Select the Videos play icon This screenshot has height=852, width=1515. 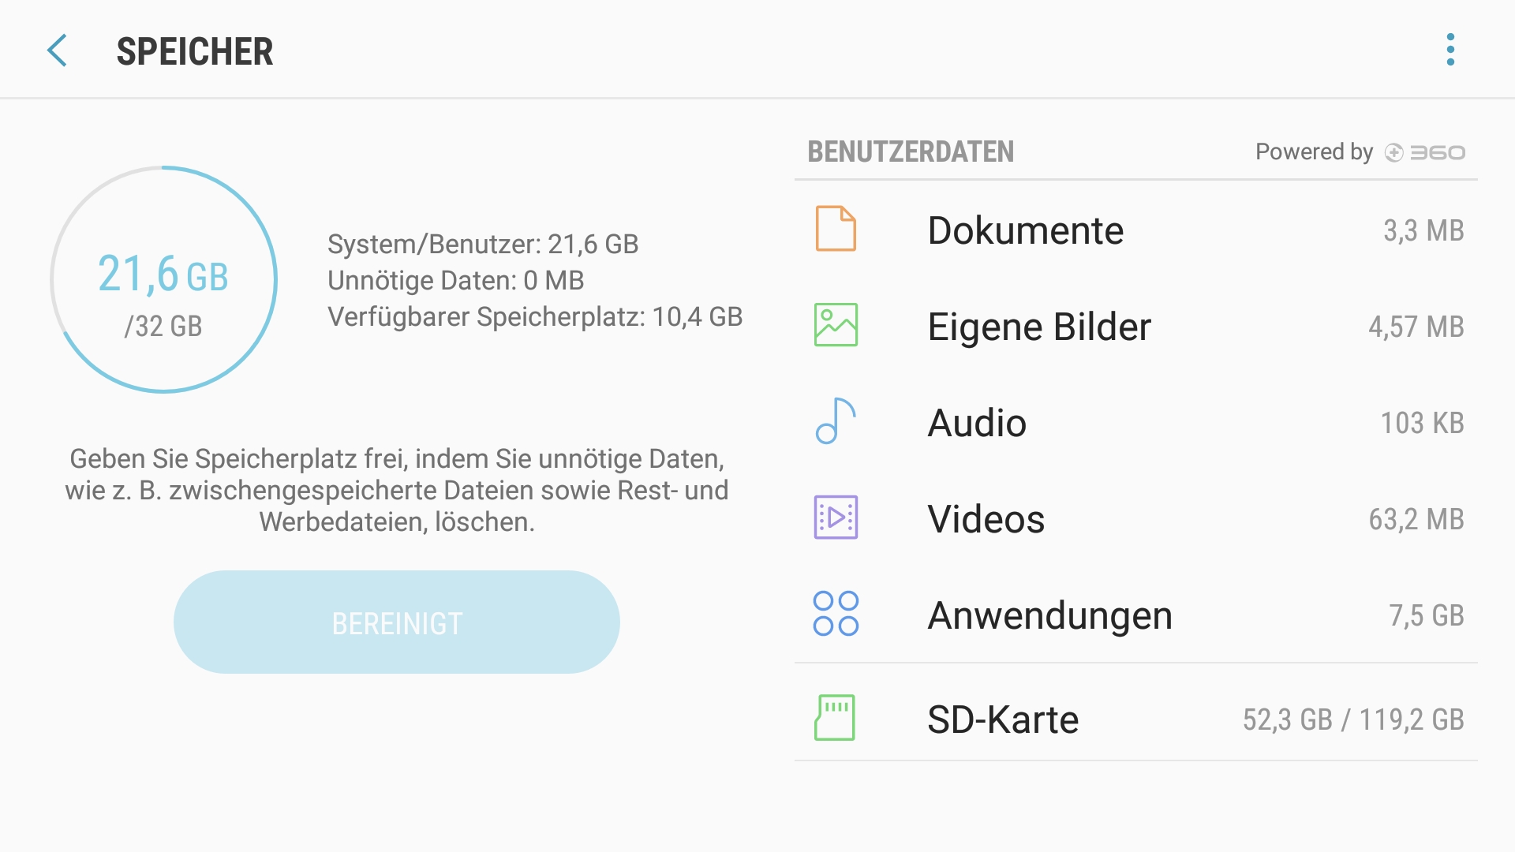(835, 518)
